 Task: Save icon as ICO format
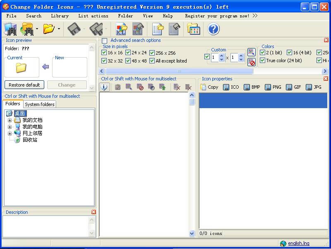(231, 87)
